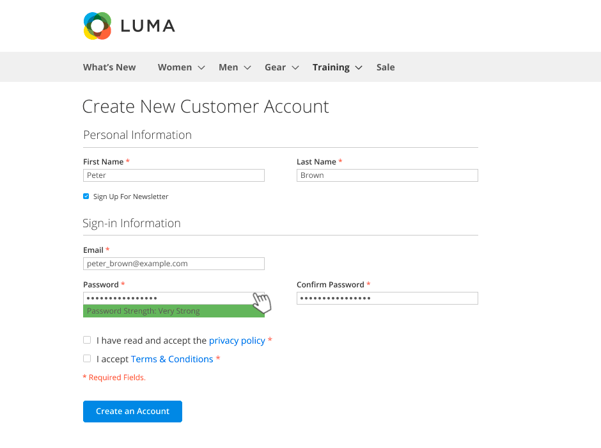This screenshot has height=448, width=601.
Task: Open the What's New menu item
Action: [109, 67]
